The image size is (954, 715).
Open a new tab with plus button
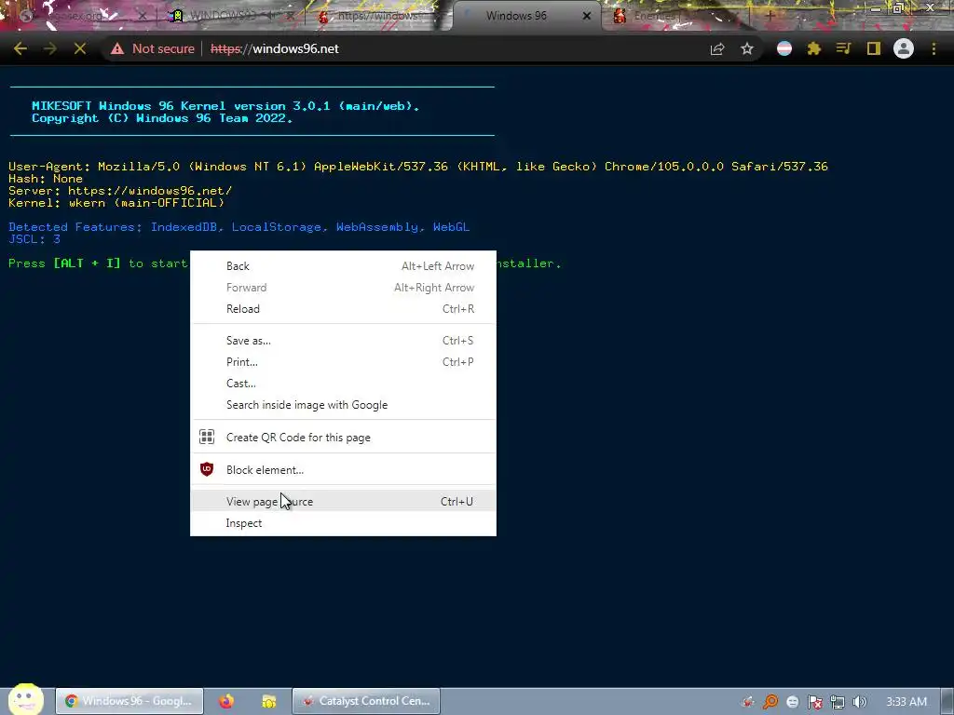point(770,16)
